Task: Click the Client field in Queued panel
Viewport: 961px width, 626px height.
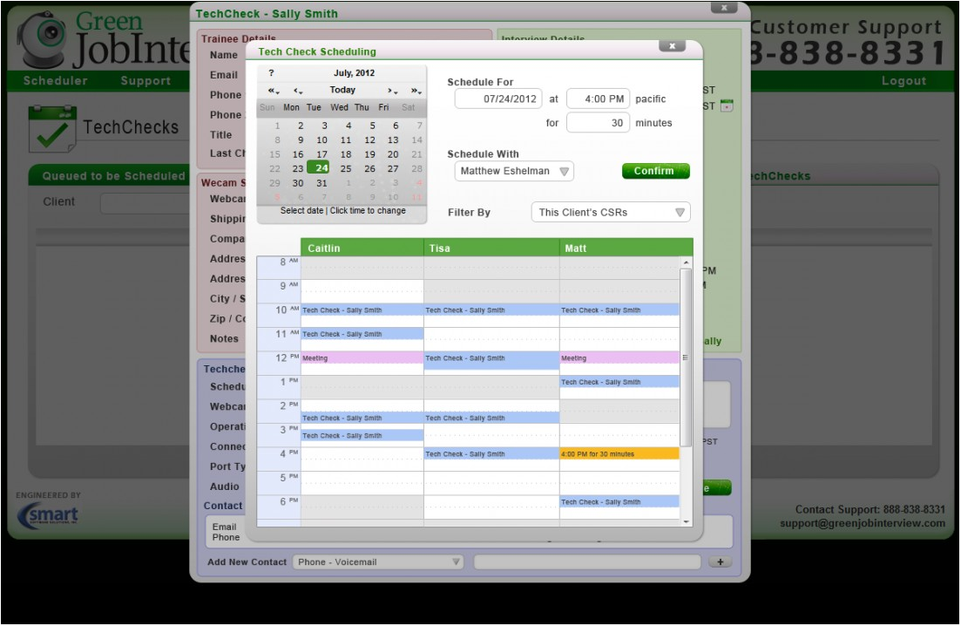Action: pyautogui.click(x=145, y=203)
